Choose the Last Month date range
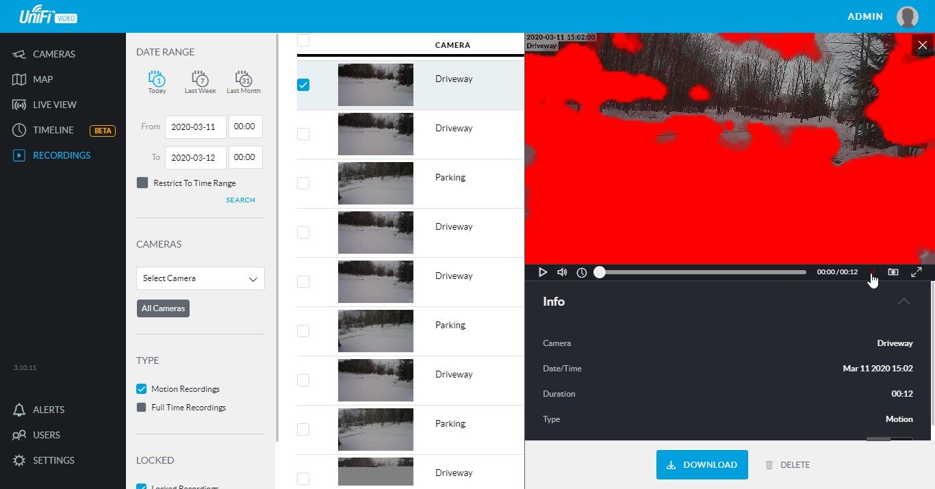 [x=244, y=81]
